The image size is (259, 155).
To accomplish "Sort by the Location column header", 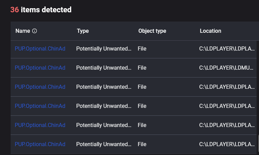I will [x=210, y=31].
